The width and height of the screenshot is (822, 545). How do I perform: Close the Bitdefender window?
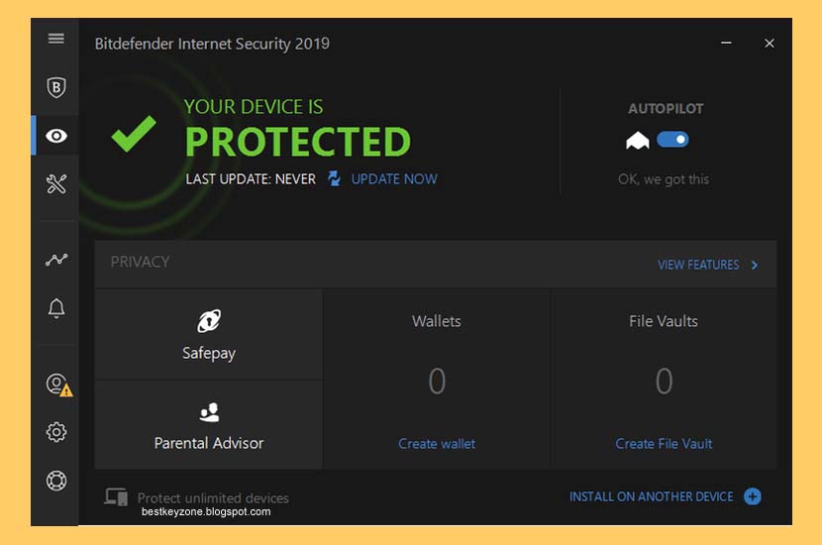(770, 43)
